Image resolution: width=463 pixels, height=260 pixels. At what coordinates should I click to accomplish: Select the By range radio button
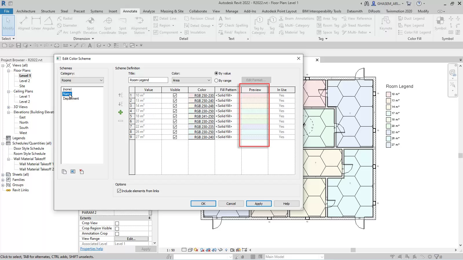pos(216,81)
